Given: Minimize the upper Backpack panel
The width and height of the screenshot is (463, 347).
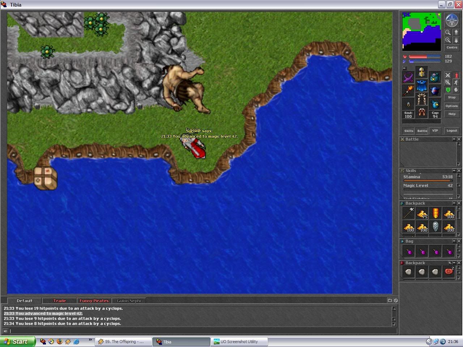Looking at the screenshot, I should [x=454, y=203].
